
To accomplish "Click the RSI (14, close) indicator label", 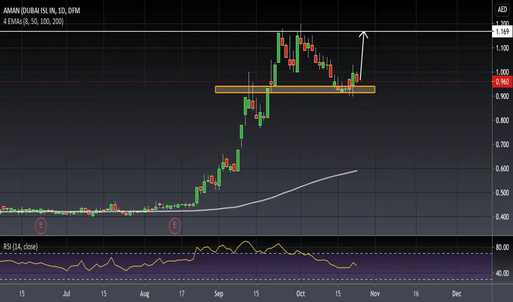I will click(20, 247).
